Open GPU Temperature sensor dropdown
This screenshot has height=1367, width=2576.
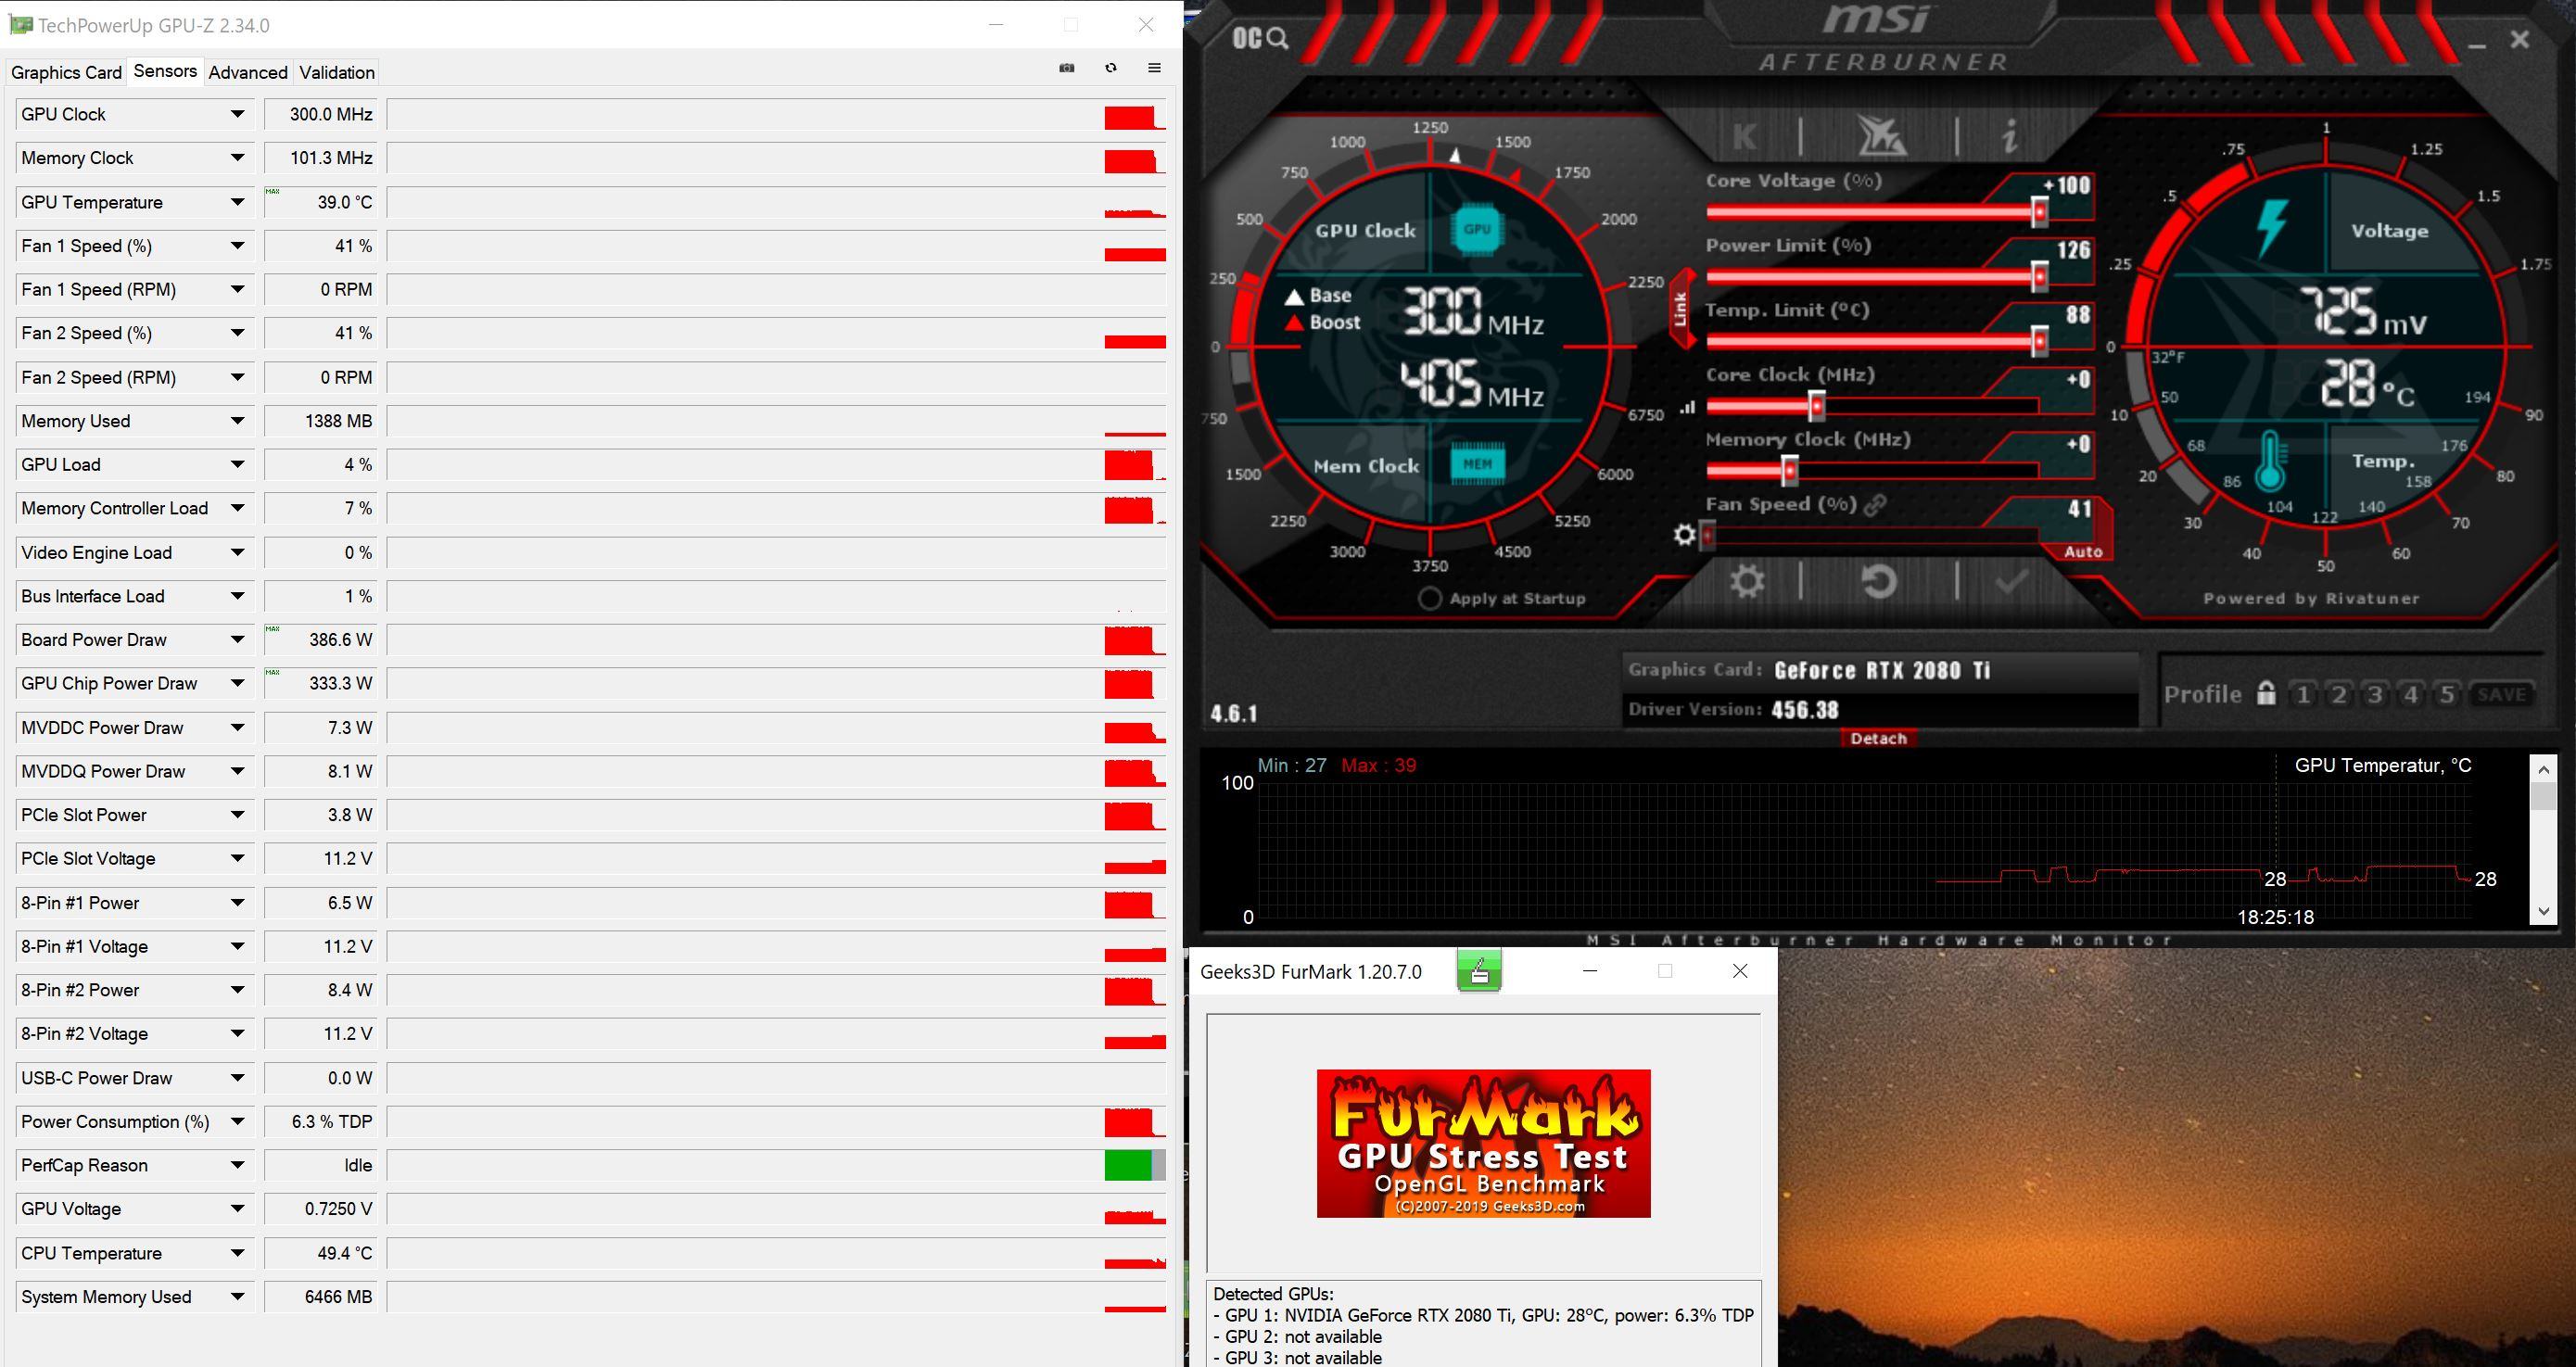pyautogui.click(x=237, y=202)
